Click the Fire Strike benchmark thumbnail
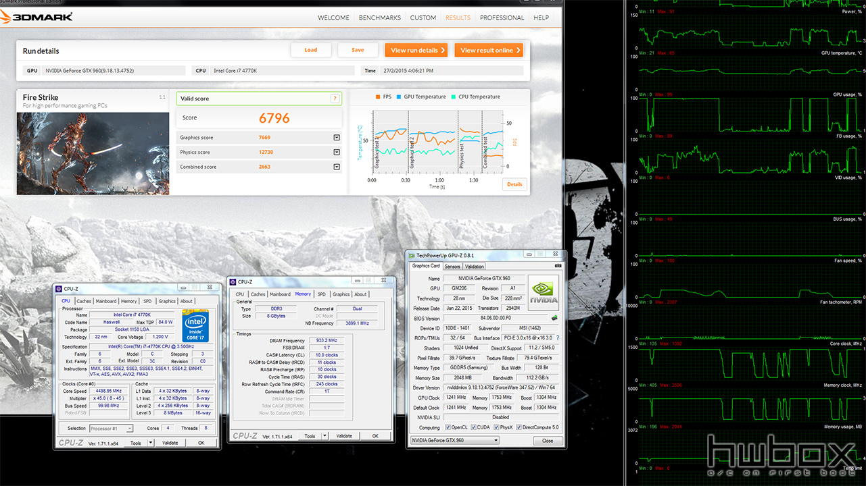 point(93,153)
